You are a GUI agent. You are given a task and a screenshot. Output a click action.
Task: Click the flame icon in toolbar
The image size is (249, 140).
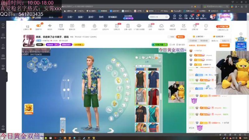pyautogui.click(x=94, y=26)
